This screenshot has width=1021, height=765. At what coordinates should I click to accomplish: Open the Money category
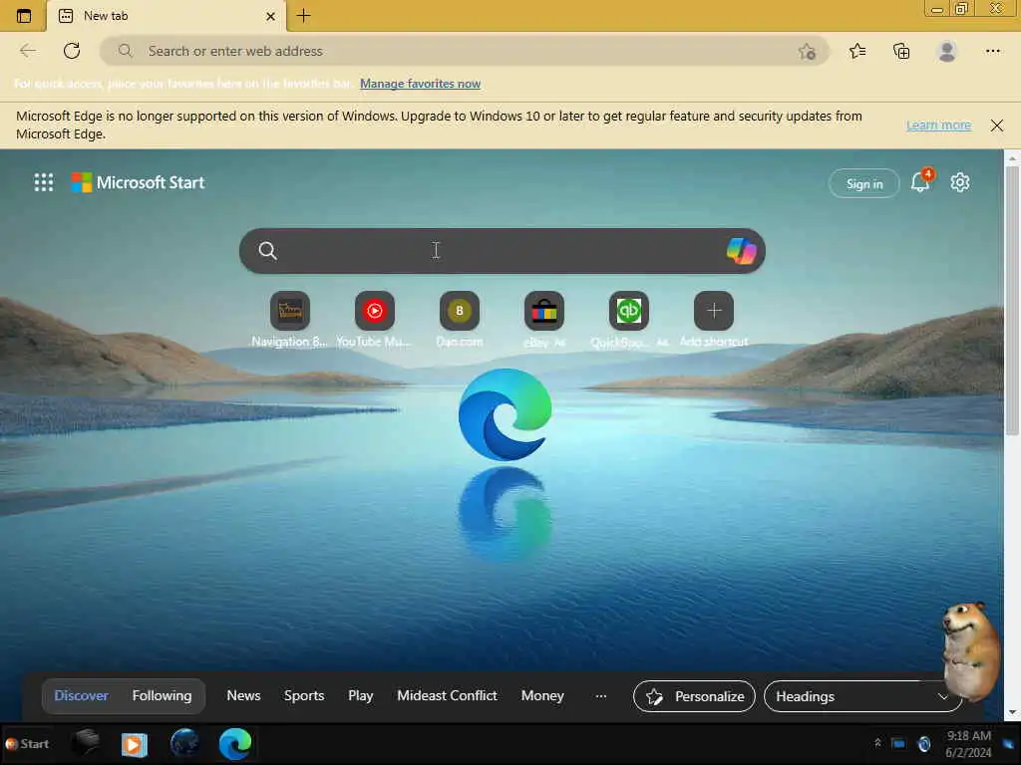pyautogui.click(x=542, y=695)
